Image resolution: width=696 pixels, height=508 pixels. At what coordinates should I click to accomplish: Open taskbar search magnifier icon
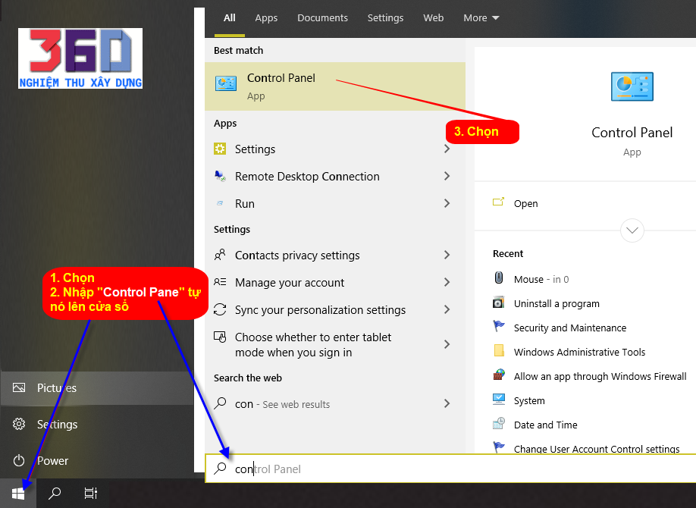(x=55, y=494)
